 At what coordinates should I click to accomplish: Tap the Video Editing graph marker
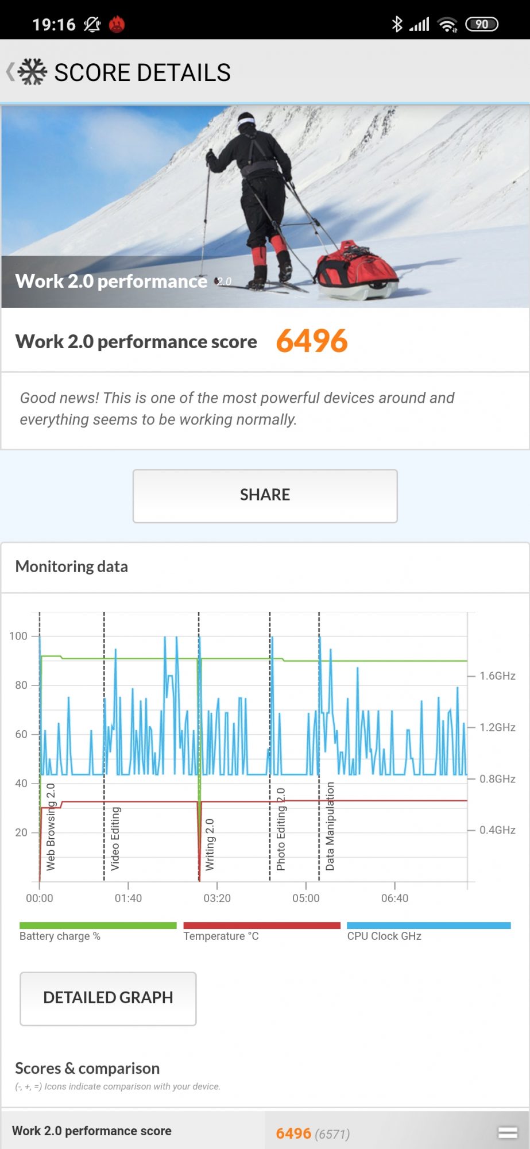click(x=115, y=838)
